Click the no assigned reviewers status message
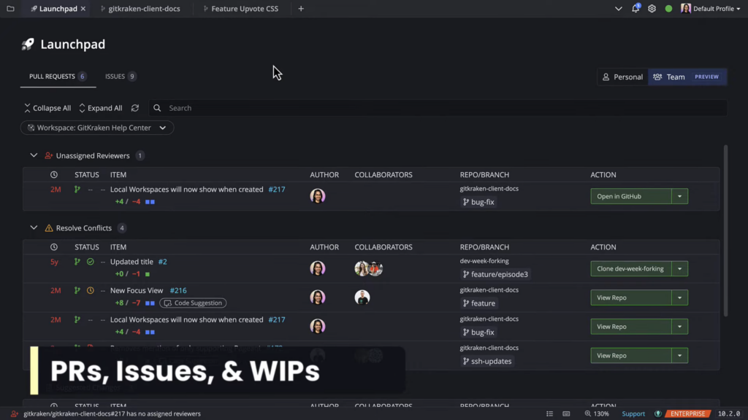748x420 pixels. pyautogui.click(x=112, y=414)
